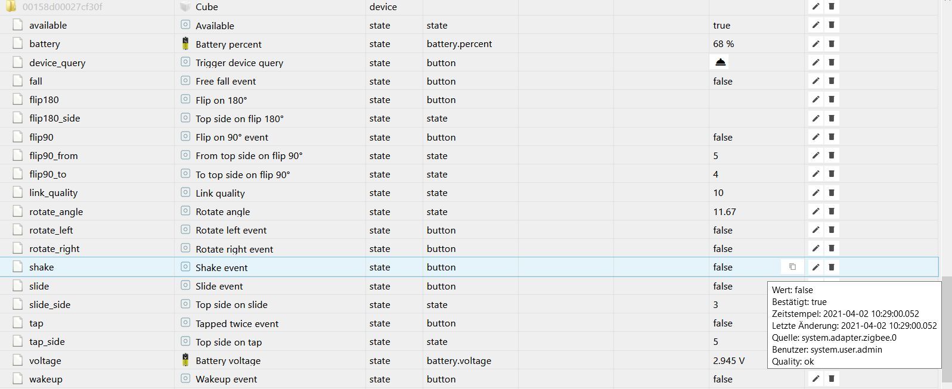This screenshot has width=952, height=389.
Task: Click the role battery.voltage
Action: [458, 360]
